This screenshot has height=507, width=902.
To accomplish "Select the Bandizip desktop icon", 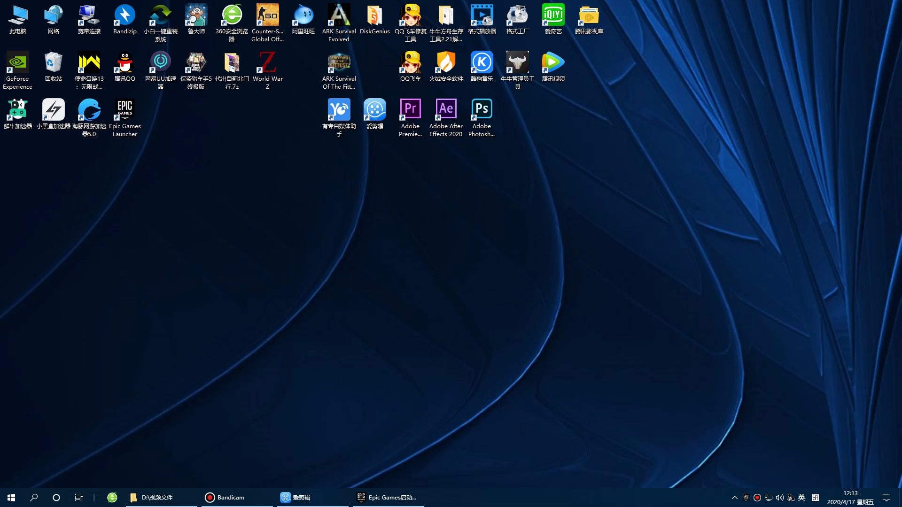I will coord(125,15).
